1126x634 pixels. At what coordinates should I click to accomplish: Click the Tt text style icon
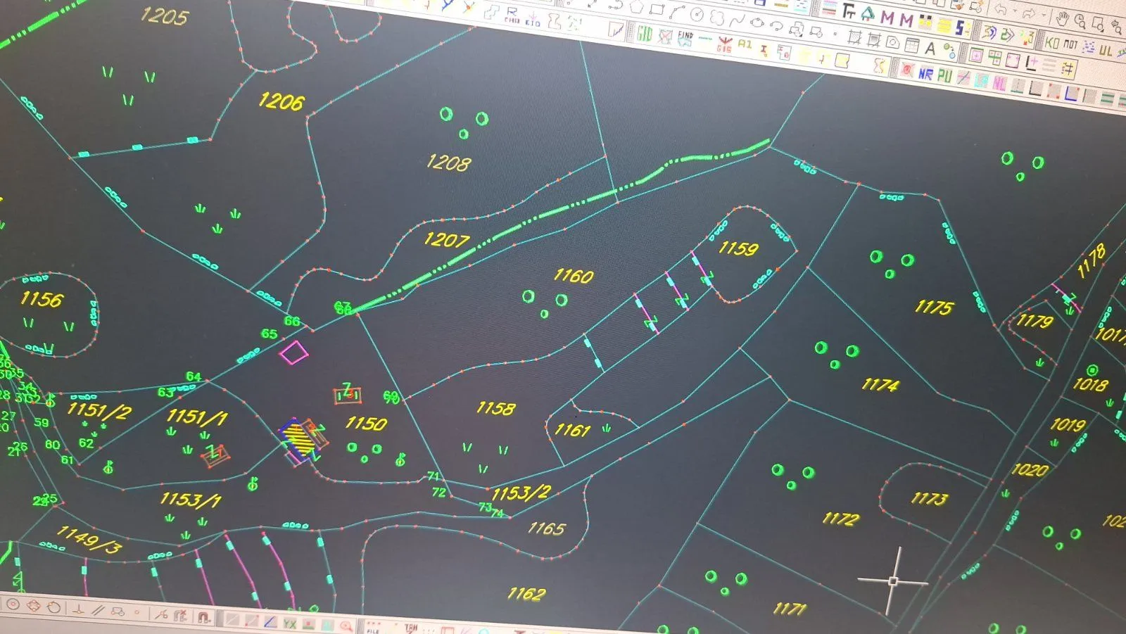pos(849,11)
